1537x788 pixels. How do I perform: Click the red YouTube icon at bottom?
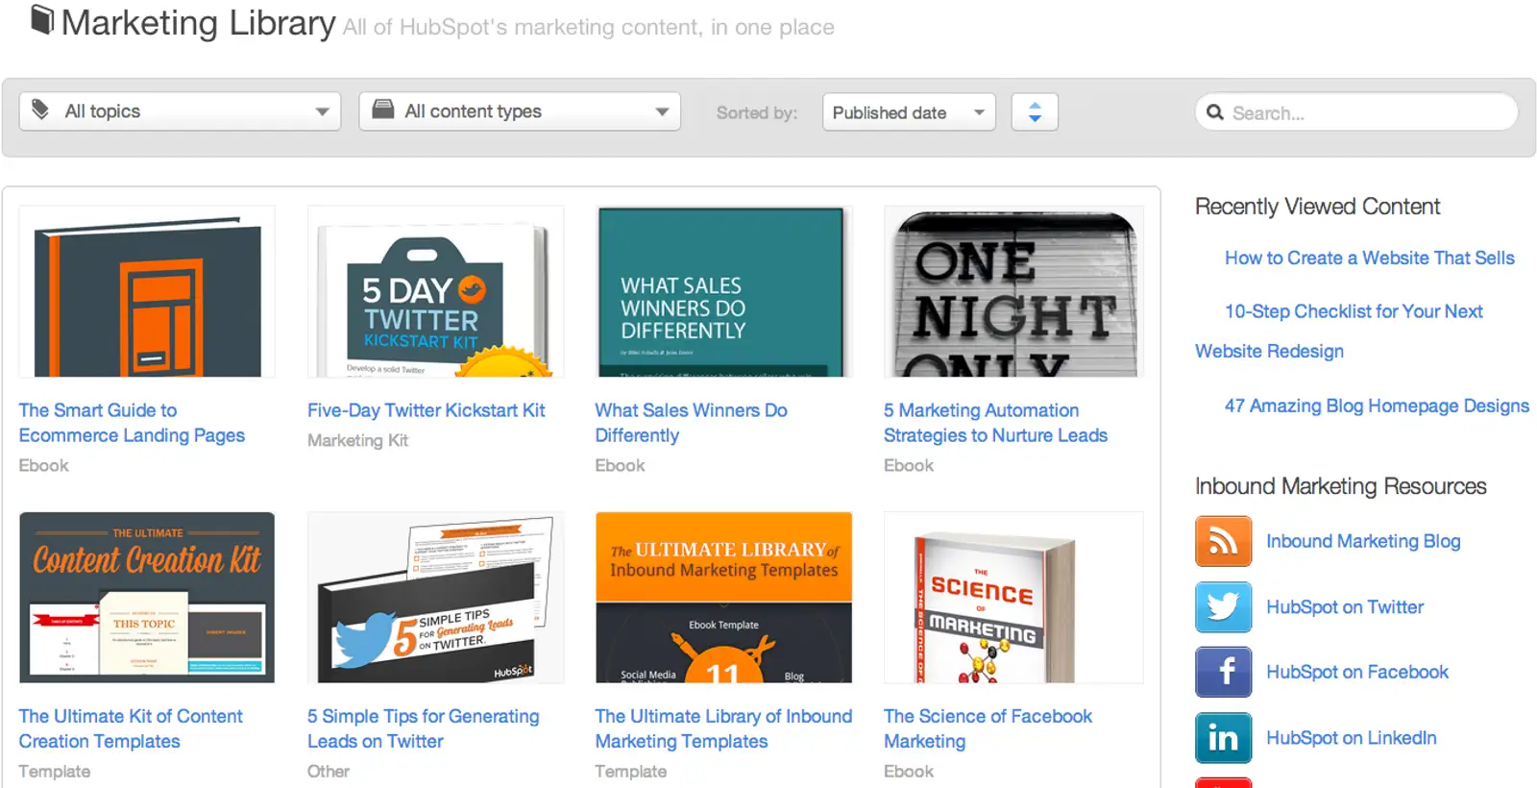point(1223,783)
